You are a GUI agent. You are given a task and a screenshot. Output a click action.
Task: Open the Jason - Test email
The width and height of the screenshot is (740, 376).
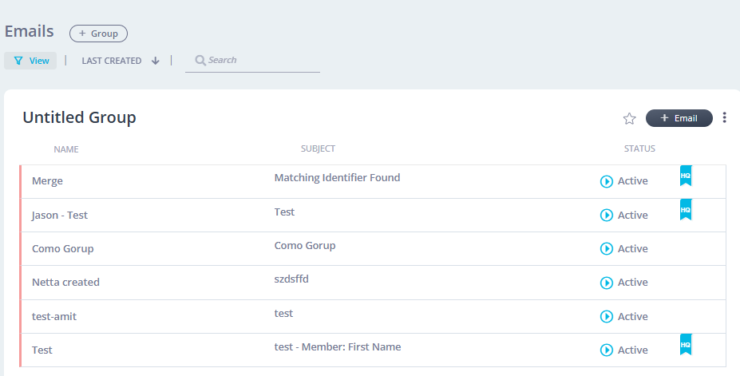tap(60, 216)
